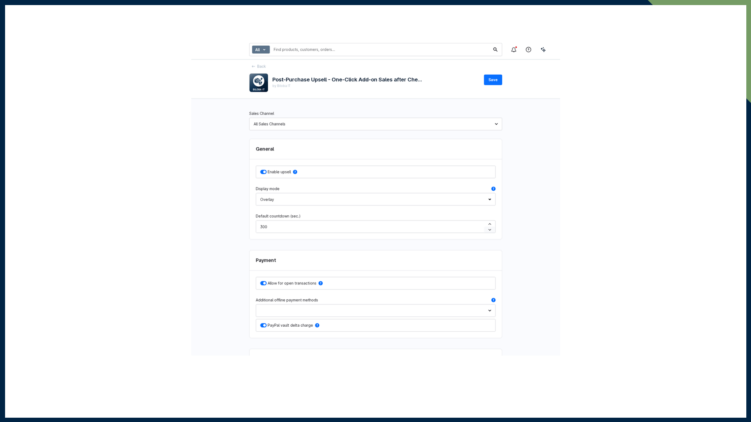Open the AI sparkle icon

pos(543,50)
